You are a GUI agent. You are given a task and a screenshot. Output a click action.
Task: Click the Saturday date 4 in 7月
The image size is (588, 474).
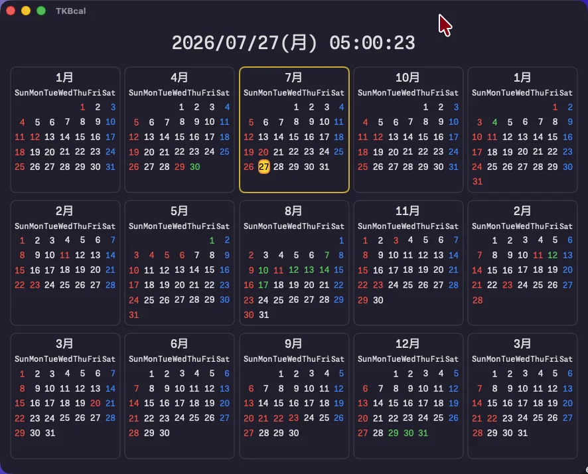tap(341, 108)
